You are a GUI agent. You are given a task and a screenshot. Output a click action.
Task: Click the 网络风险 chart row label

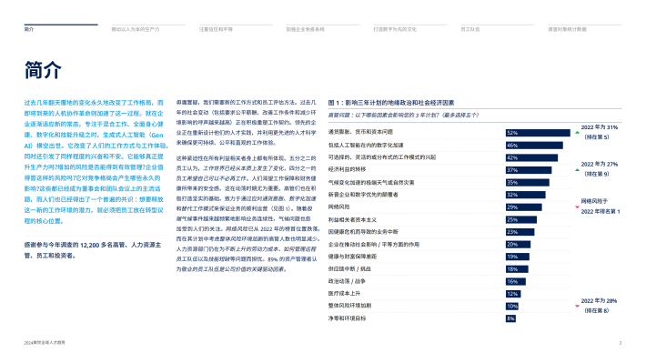coord(338,207)
